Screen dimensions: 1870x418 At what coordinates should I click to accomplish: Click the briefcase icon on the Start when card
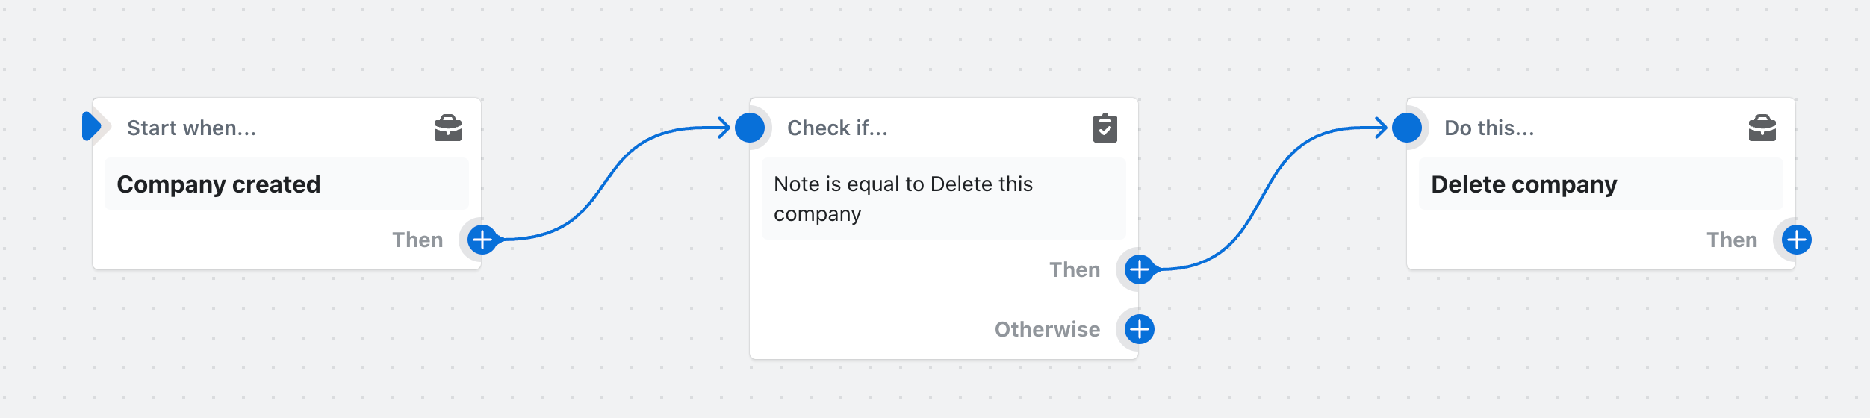[x=448, y=128]
